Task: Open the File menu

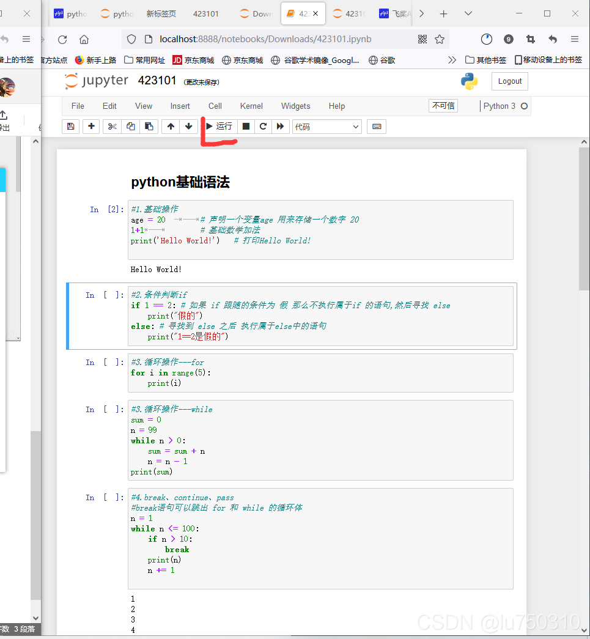Action: [78, 106]
